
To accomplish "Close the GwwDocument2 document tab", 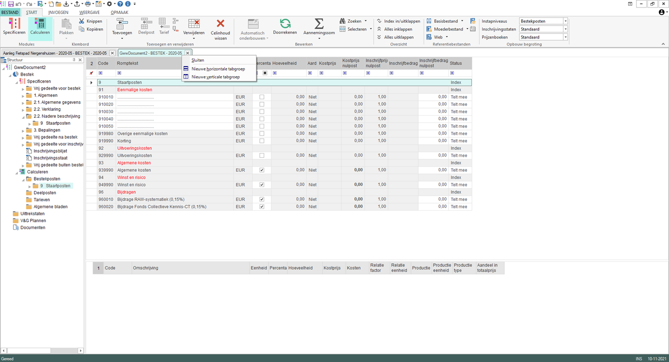I will 188,53.
